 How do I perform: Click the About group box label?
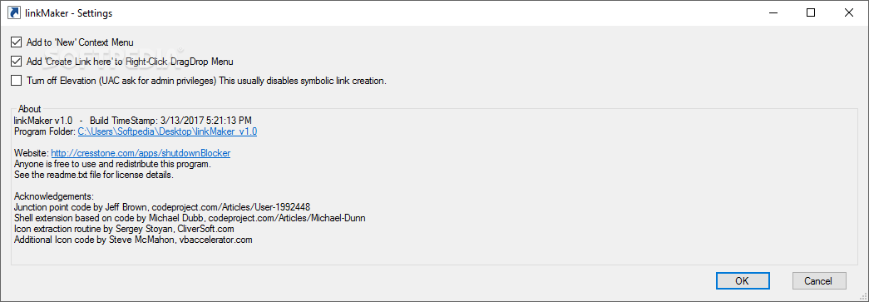click(29, 109)
